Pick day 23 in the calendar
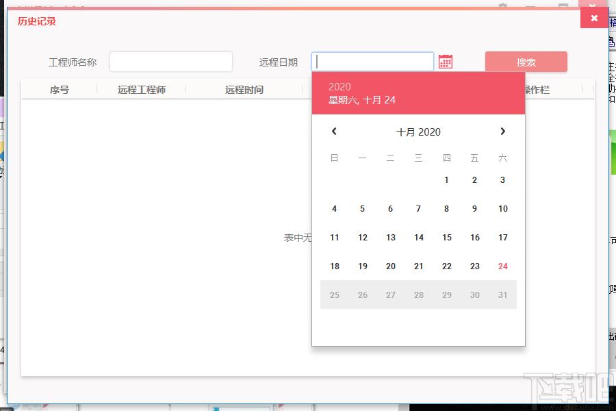 [x=475, y=266]
